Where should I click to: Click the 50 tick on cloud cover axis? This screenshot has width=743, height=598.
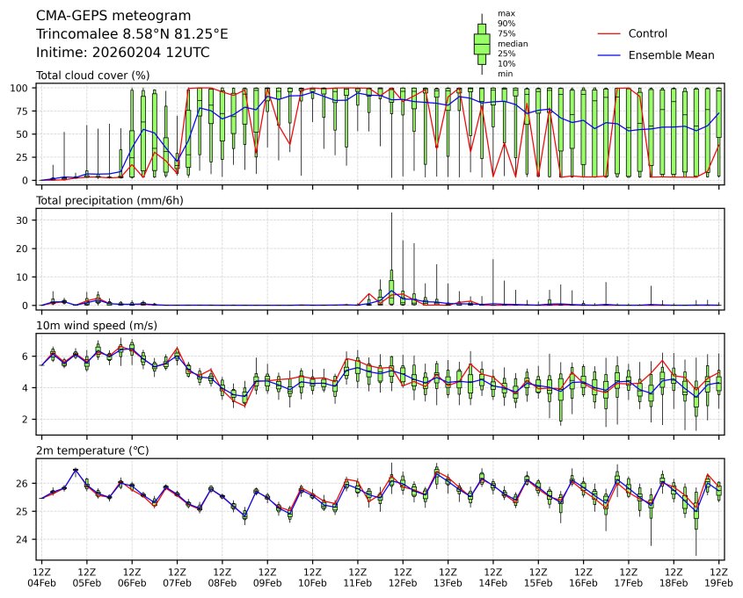click(23, 134)
